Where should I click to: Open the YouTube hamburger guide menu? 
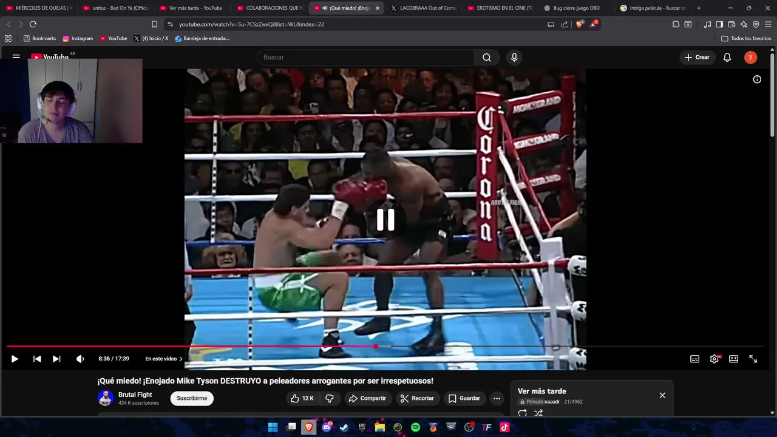pos(16,57)
